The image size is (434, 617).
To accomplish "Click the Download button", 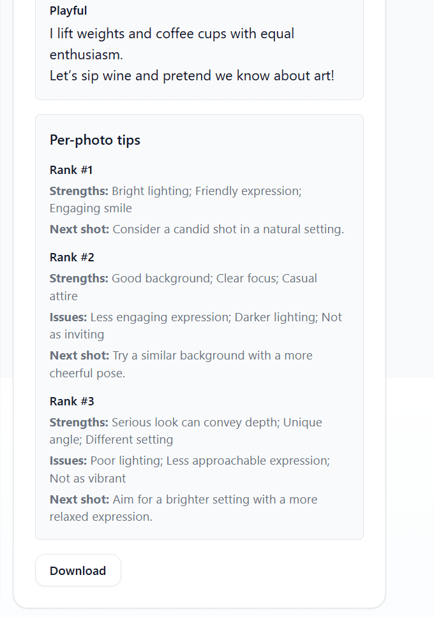I will tap(78, 570).
